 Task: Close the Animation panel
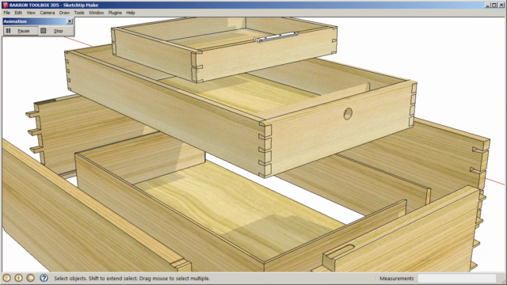click(x=70, y=21)
